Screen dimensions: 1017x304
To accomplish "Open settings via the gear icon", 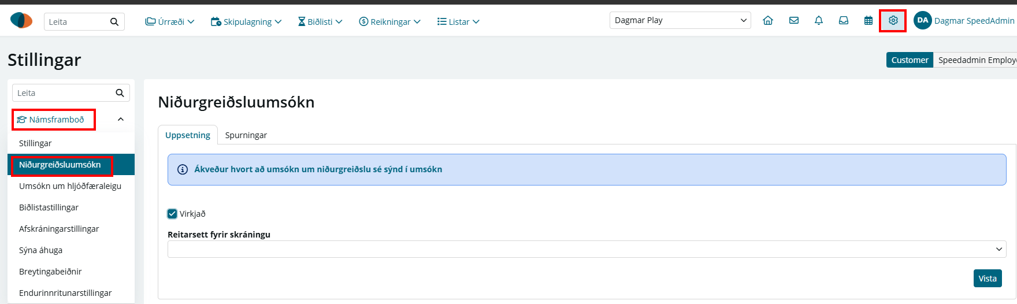I will tap(893, 21).
